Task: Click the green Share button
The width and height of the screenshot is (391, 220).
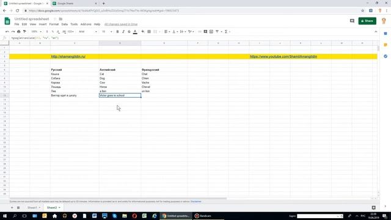Action: [x=367, y=21]
